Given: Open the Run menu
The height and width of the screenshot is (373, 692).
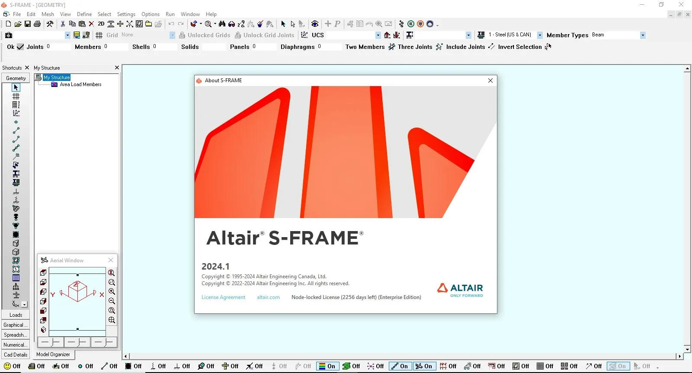Looking at the screenshot, I should pyautogui.click(x=170, y=14).
